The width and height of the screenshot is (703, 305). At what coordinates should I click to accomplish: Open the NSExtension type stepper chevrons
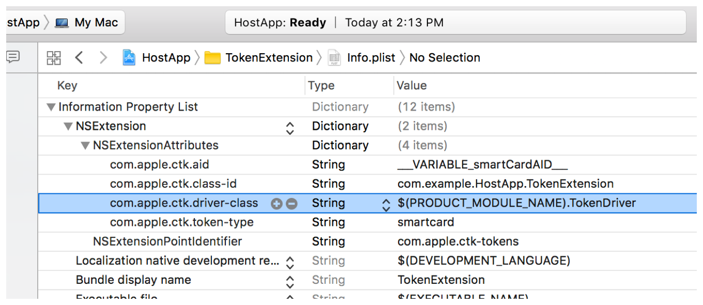[x=290, y=126]
